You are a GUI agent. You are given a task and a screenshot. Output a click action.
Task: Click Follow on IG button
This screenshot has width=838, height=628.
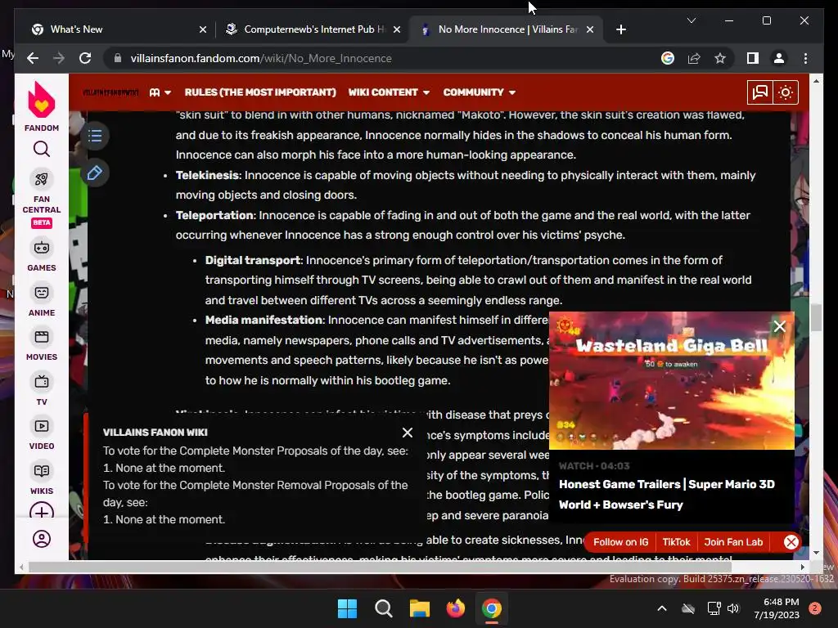tap(620, 542)
